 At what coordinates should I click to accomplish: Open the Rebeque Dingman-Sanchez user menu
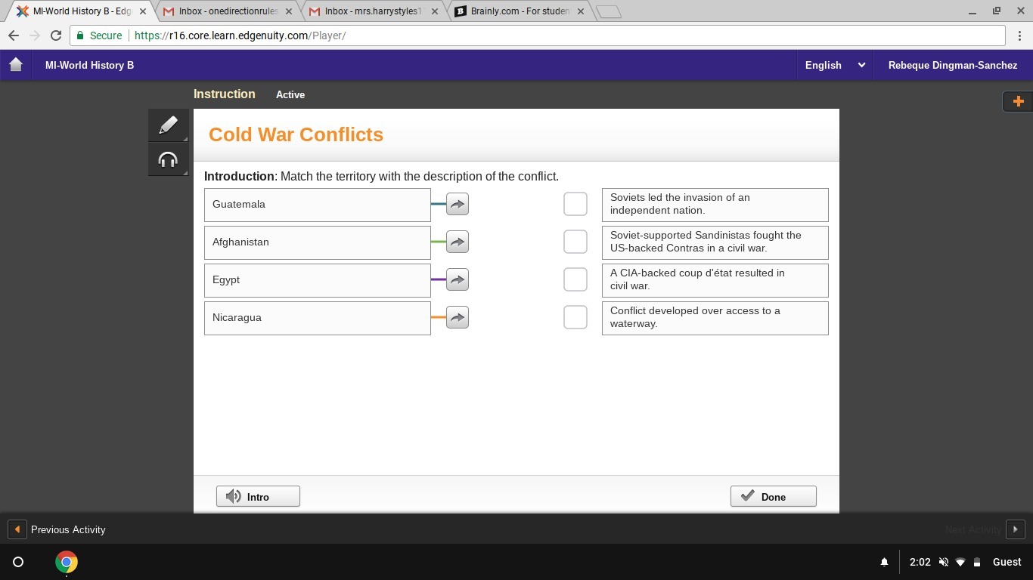(x=953, y=65)
